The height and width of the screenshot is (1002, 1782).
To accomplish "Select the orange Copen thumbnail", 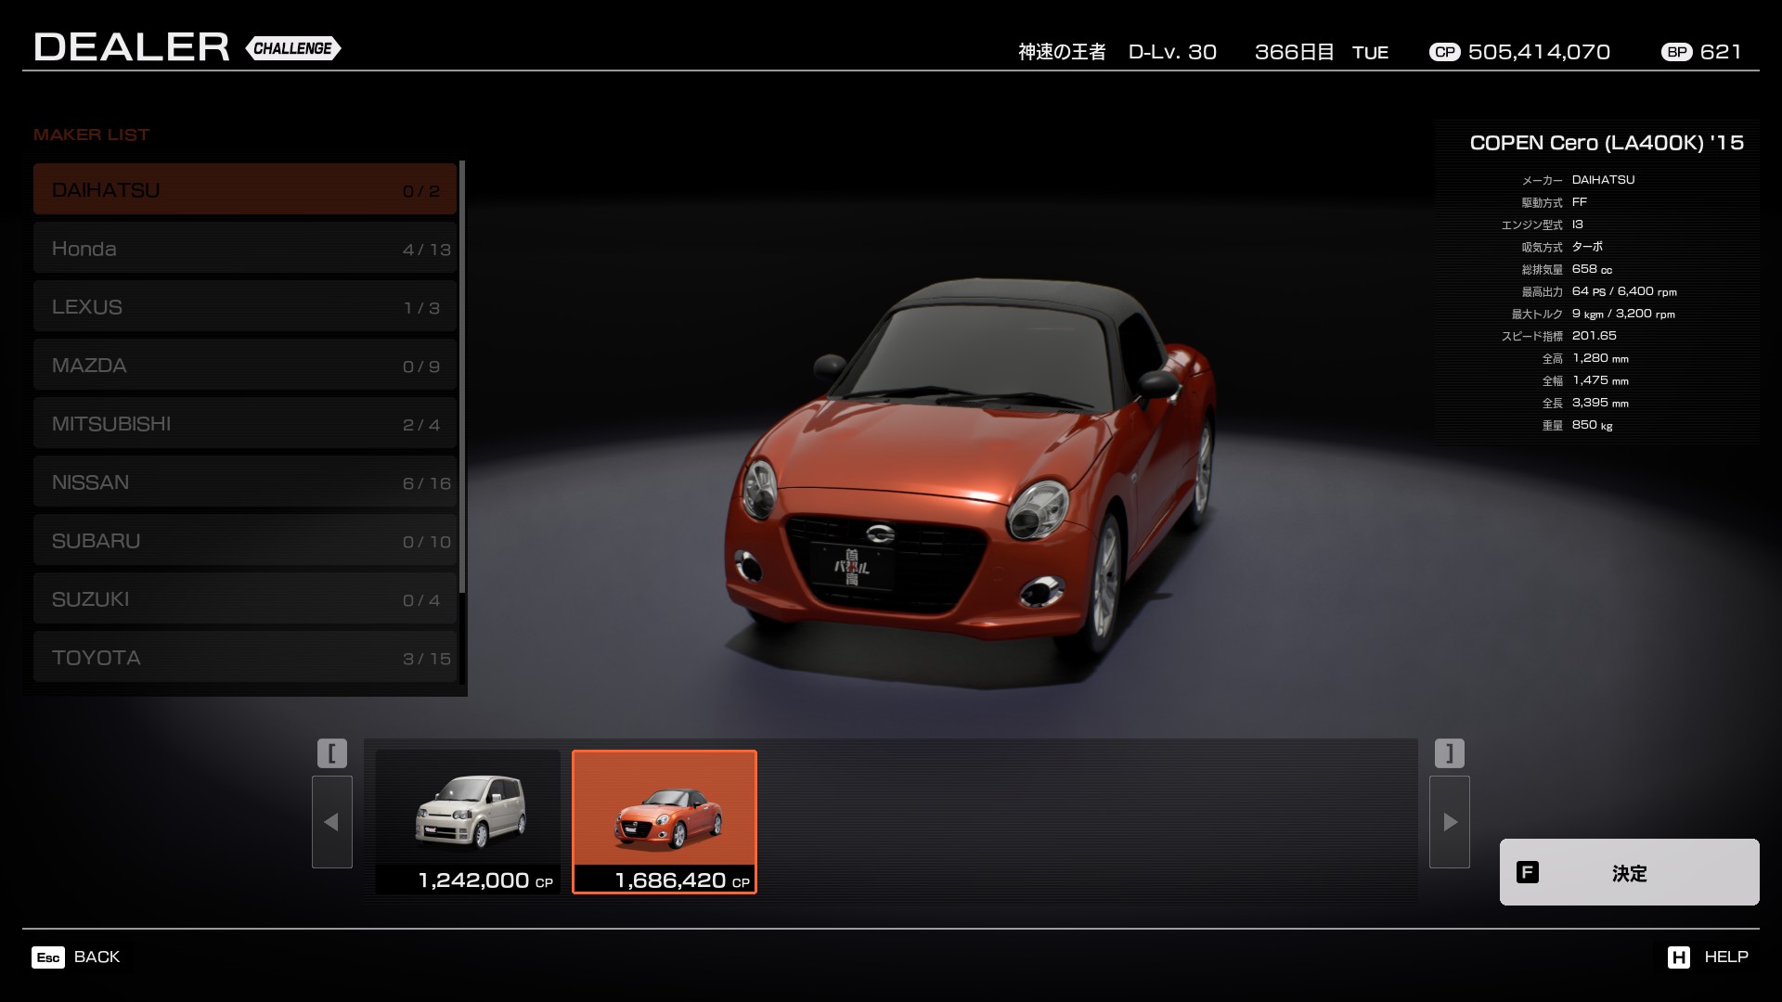I will coord(665,820).
